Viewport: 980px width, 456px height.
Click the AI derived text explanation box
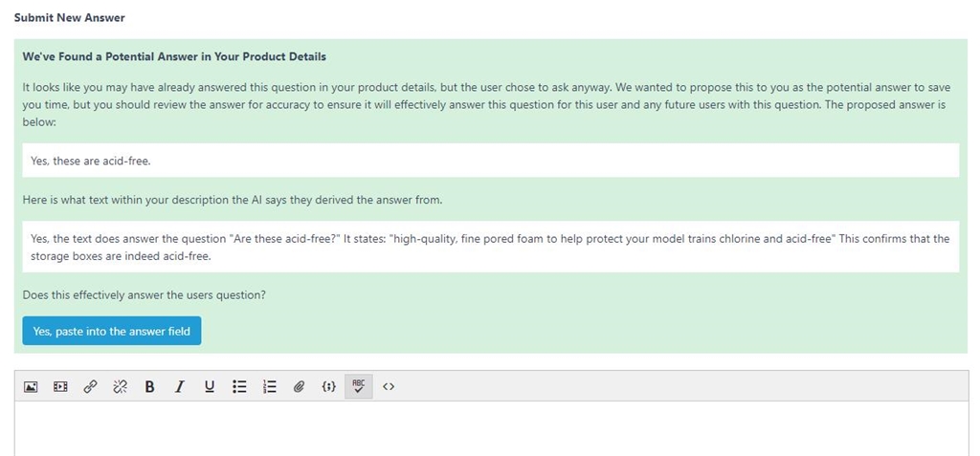pos(491,246)
